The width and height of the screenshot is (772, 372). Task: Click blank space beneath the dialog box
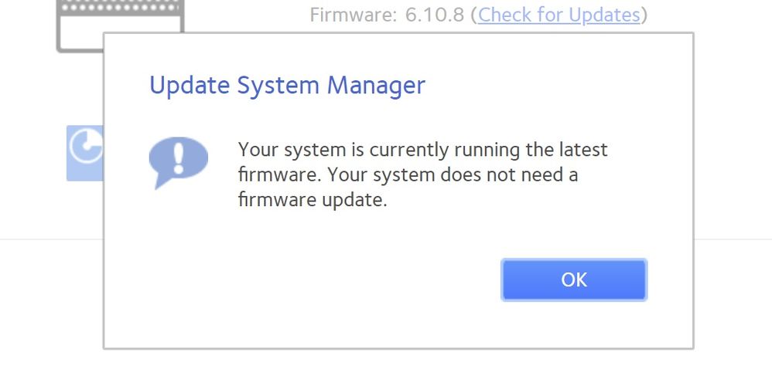point(394,361)
